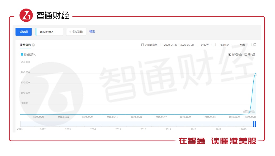Click the 2018 mark on the timeline bar

click(x=194, y=129)
